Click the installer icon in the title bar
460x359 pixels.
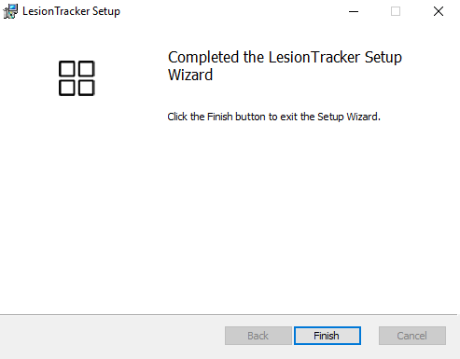point(10,11)
